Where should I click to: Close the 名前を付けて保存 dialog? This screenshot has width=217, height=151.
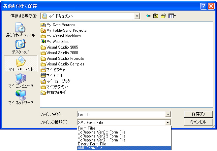211,6
